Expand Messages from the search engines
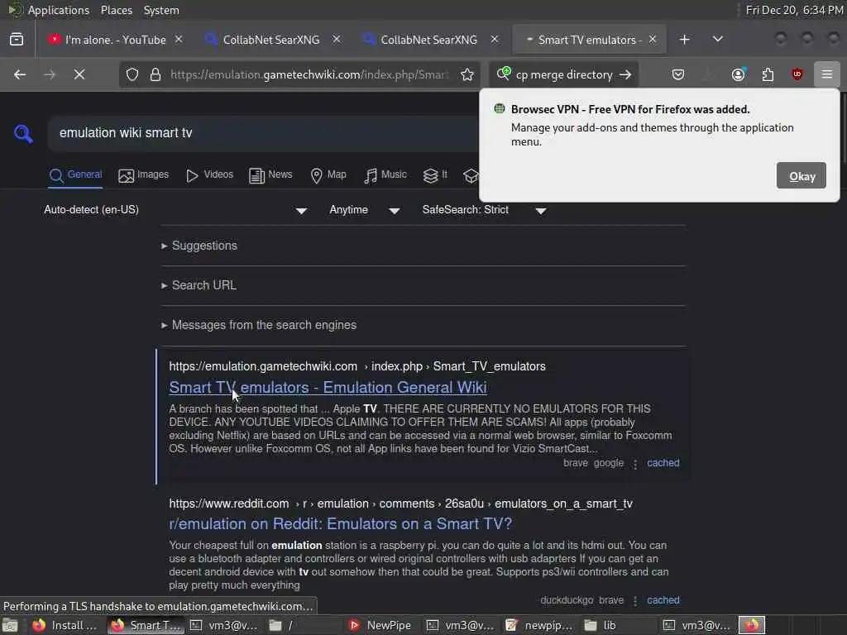This screenshot has height=635, width=847. (259, 325)
